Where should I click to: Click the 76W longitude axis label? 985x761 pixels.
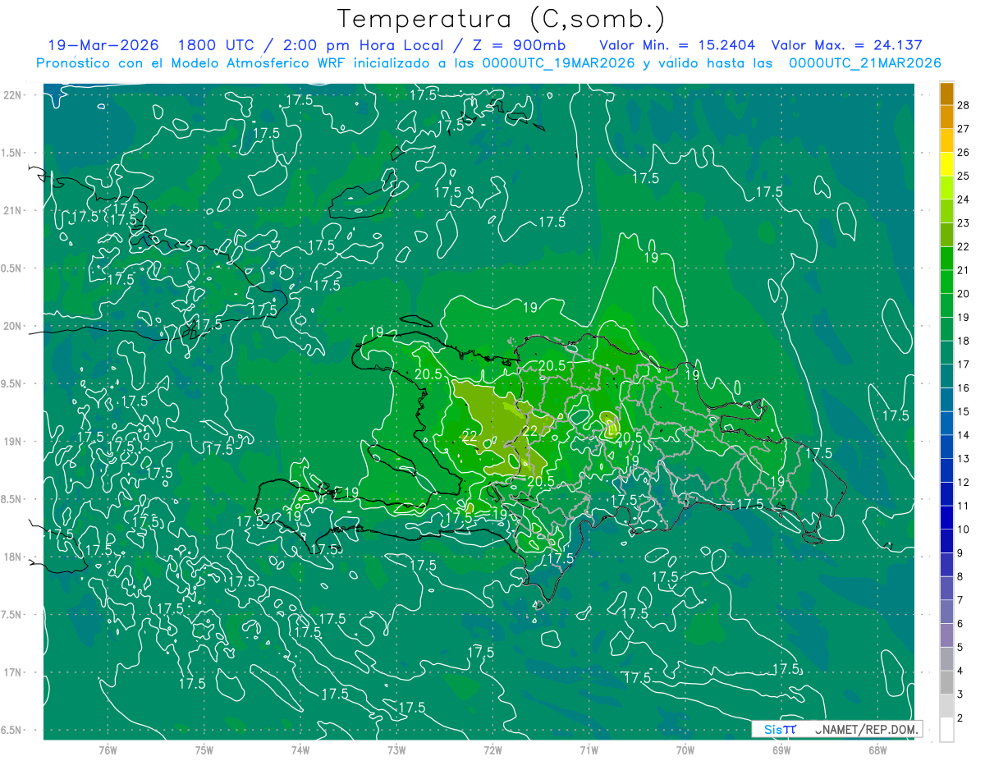click(x=108, y=750)
